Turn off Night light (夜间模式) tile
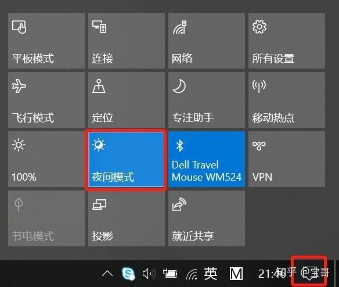 (126, 160)
